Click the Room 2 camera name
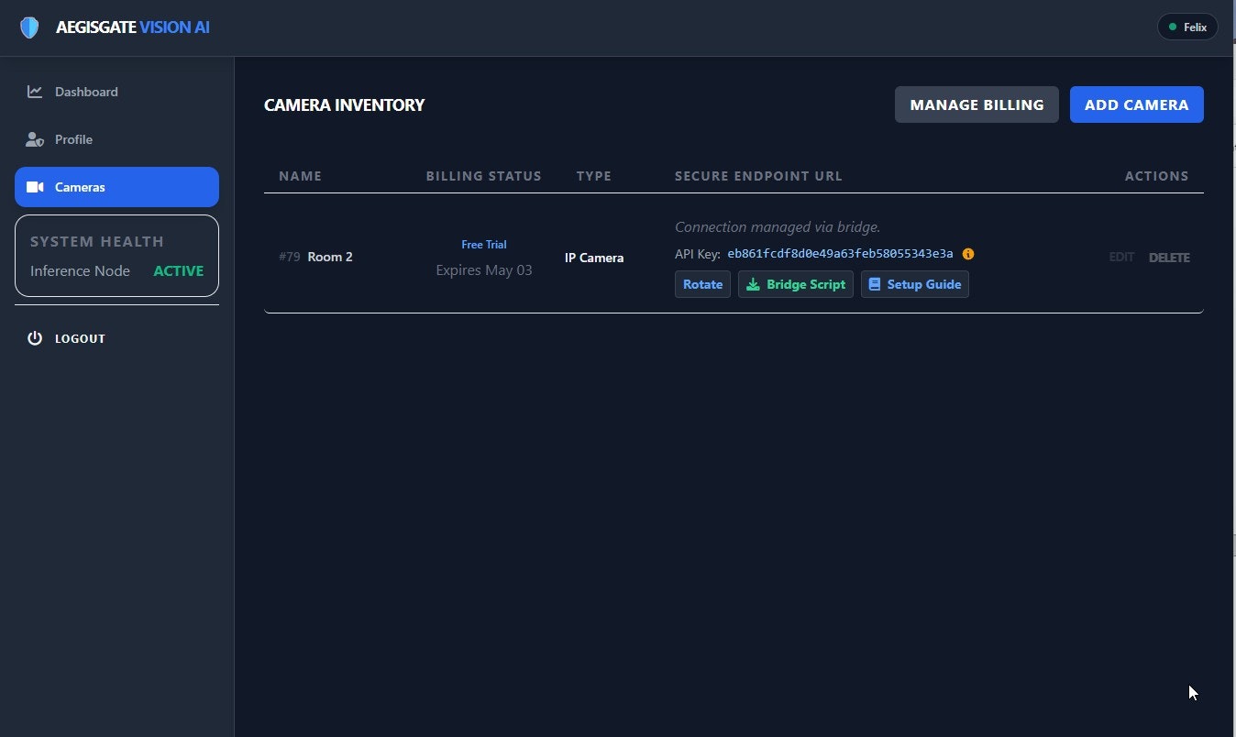This screenshot has width=1236, height=737. (330, 257)
